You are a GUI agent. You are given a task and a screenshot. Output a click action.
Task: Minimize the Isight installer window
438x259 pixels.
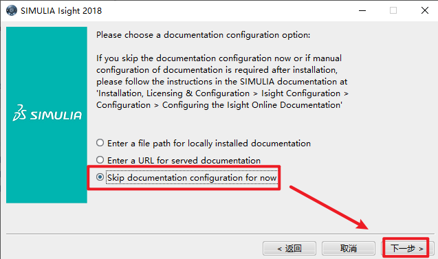click(362, 10)
